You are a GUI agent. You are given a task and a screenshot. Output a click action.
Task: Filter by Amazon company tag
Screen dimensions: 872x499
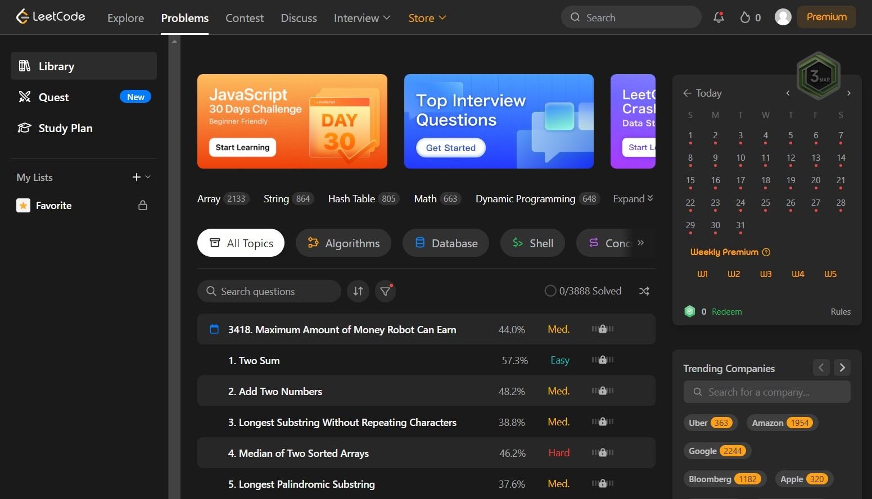pos(782,423)
